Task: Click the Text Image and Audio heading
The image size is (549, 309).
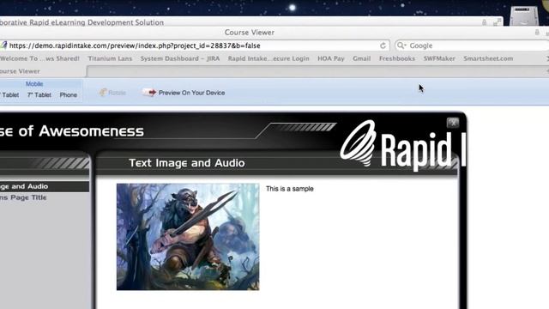Action: click(x=187, y=163)
